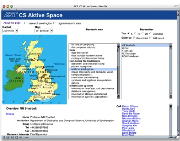180x141 pixels.
Task: Click the browser window resize grip
Action: tap(178, 137)
